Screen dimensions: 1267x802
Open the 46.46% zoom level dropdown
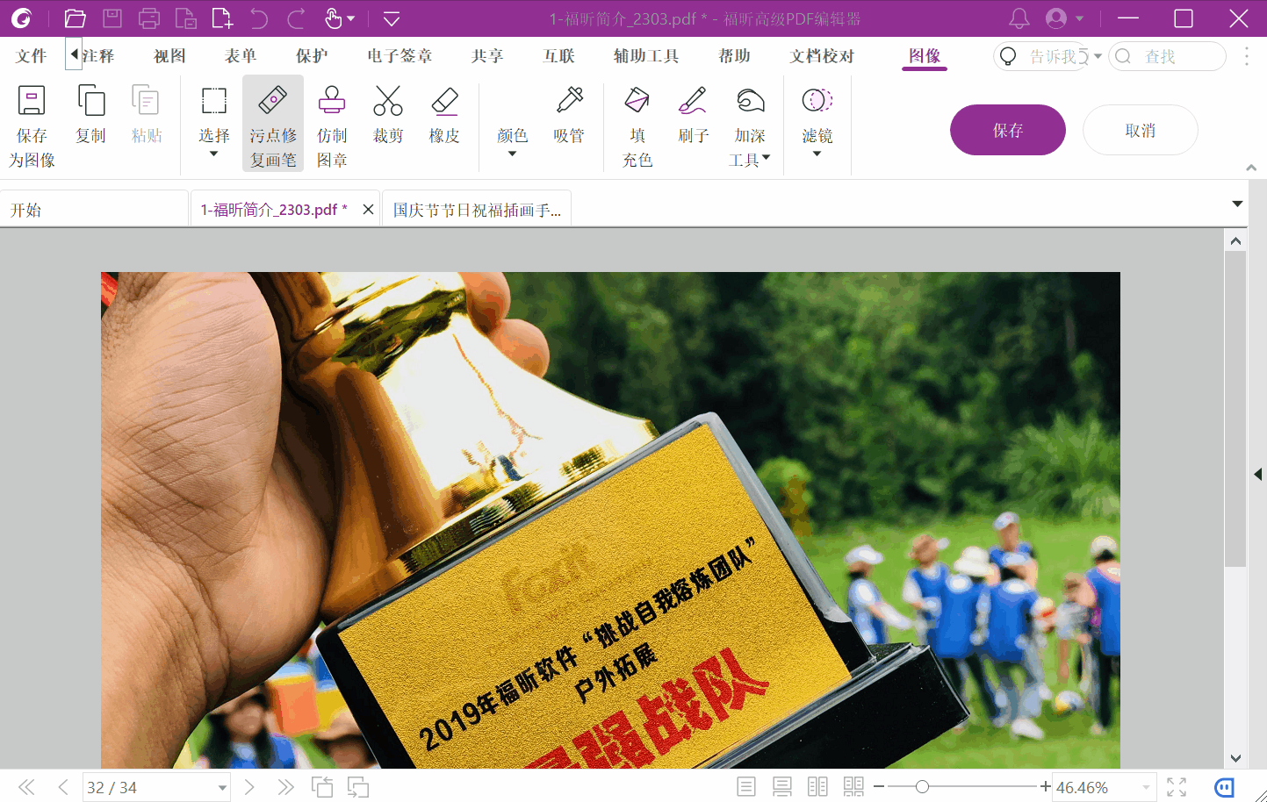coord(1146,788)
